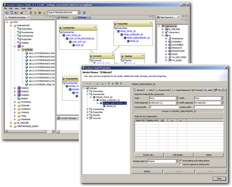Collapse the CustomerHier box with minus button

tap(95, 27)
